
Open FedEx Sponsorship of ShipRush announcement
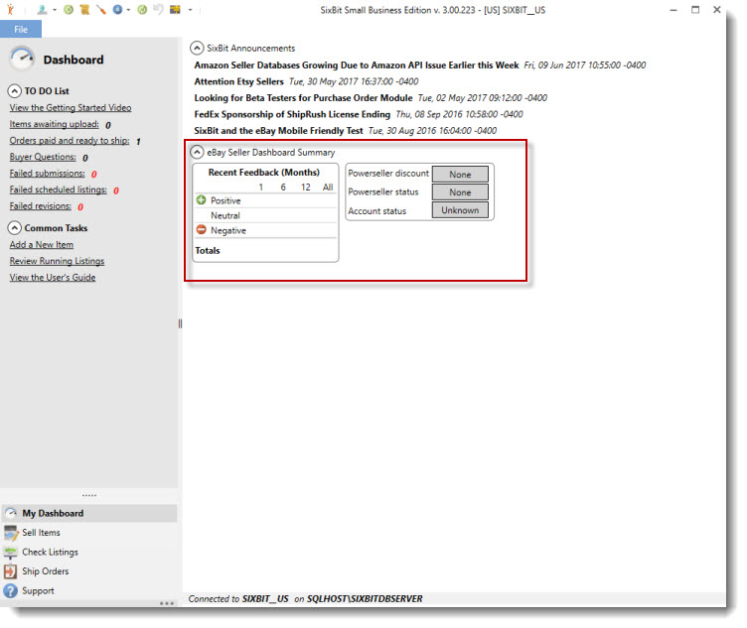click(292, 114)
